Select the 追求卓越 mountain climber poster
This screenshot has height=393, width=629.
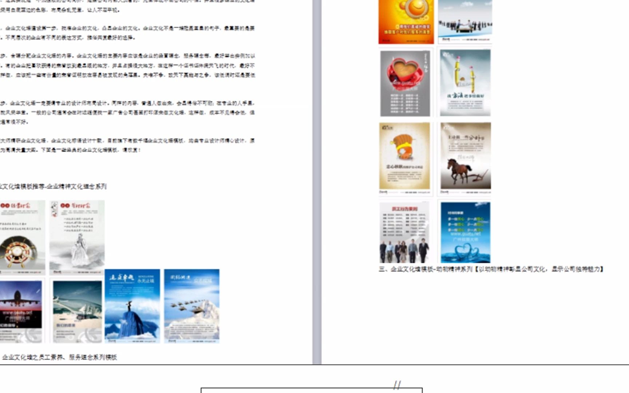coord(132,306)
